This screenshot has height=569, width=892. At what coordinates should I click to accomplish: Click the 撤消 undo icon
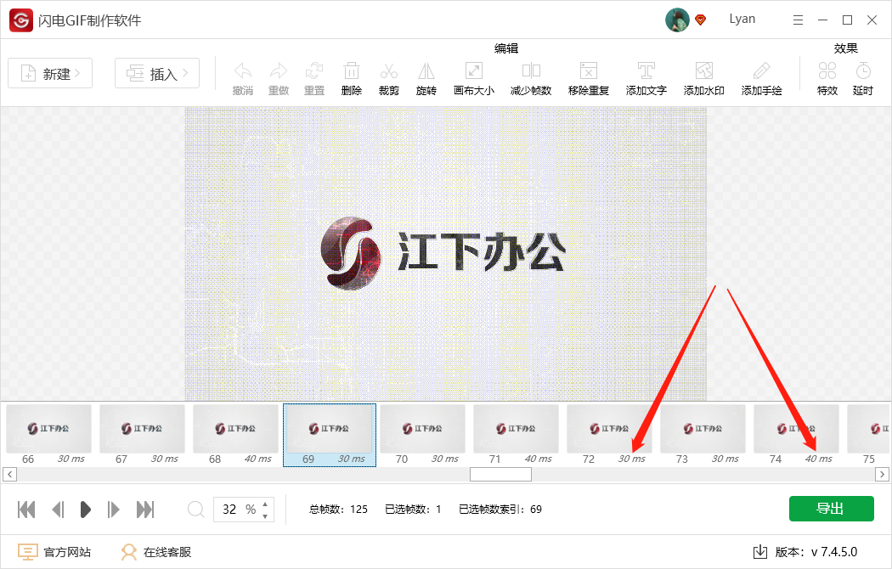point(243,71)
